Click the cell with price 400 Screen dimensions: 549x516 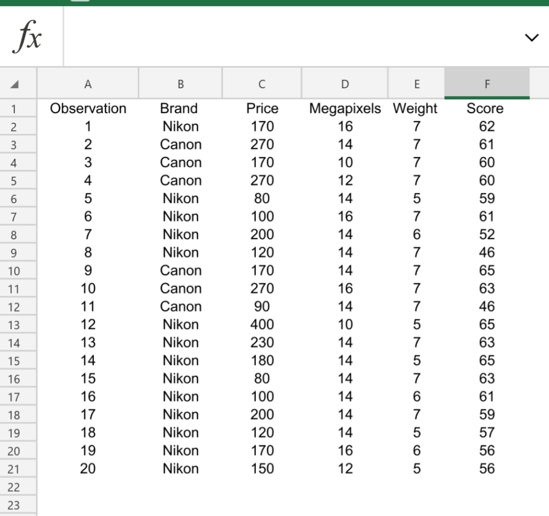(x=261, y=324)
